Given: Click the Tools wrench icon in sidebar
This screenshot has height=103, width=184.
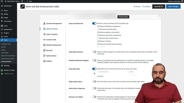Looking at the screenshot, I should tap(2, 40).
